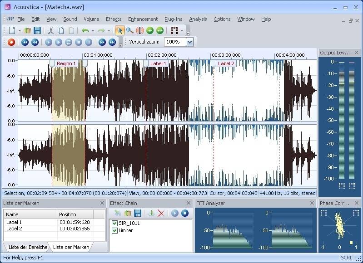Click the red X in Effect Chain

[161, 213]
